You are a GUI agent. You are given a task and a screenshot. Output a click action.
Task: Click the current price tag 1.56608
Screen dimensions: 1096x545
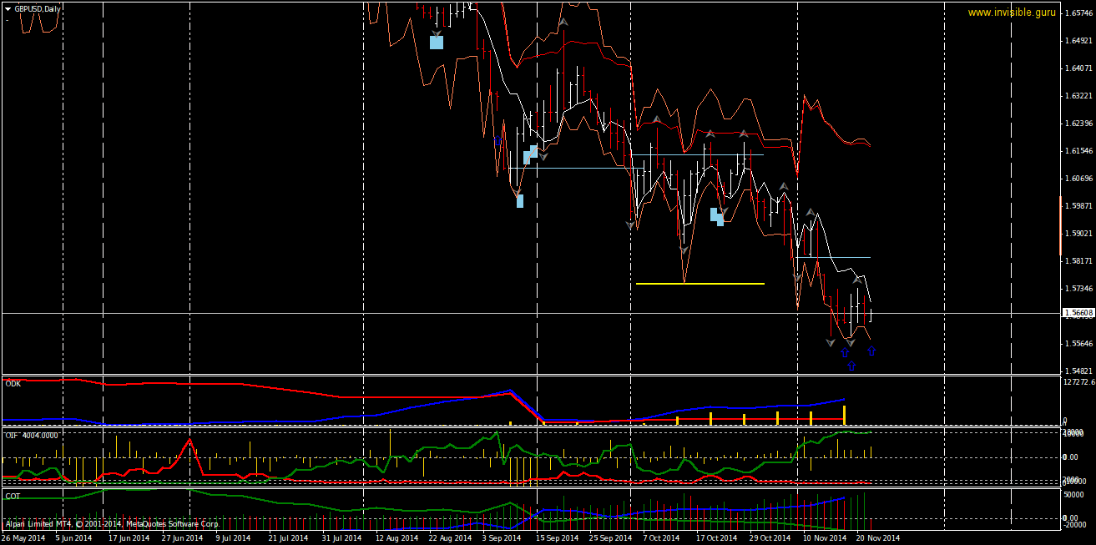(1078, 313)
